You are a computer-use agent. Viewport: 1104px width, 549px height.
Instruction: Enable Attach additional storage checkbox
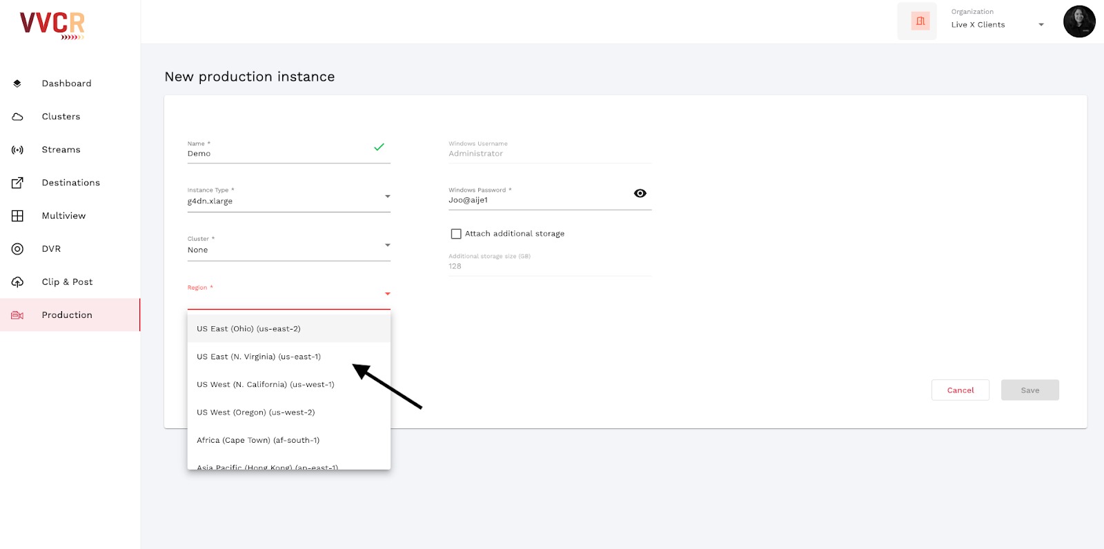click(x=456, y=234)
